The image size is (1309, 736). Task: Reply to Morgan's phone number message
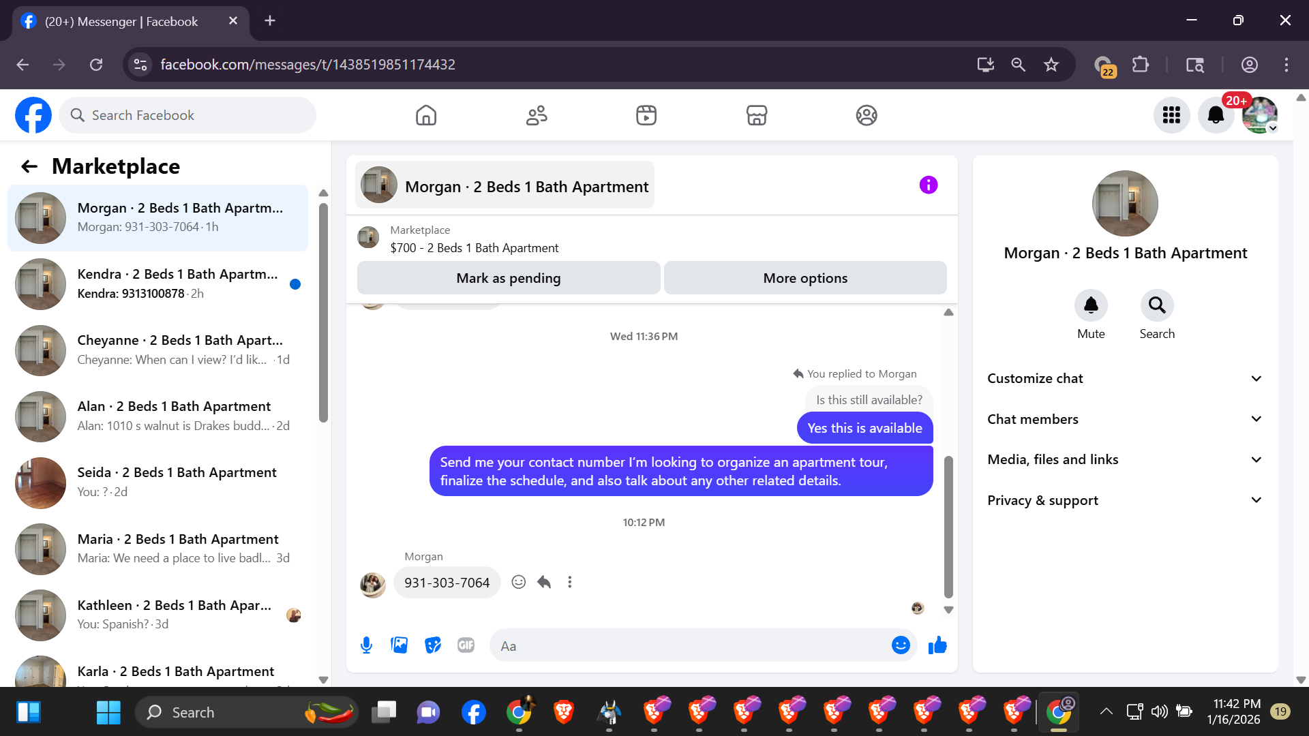click(x=543, y=582)
